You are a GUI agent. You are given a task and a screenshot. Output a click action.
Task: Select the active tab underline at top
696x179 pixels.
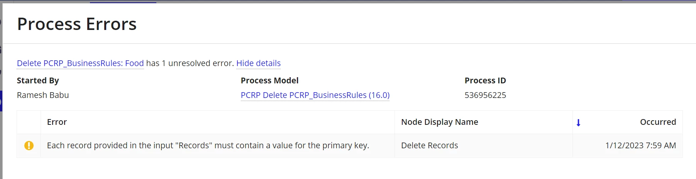(123, 2)
